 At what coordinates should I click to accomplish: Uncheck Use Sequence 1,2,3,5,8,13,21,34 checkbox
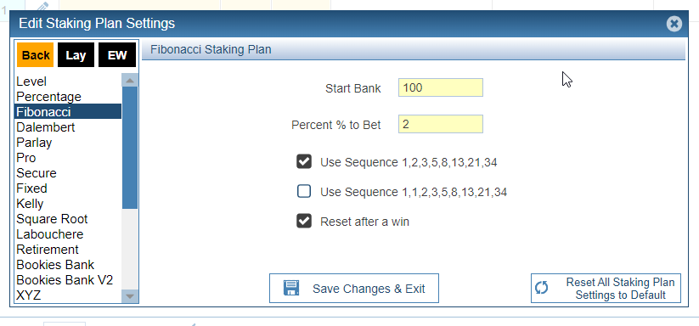point(304,161)
